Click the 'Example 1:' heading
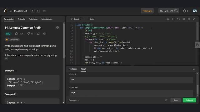This screenshot has width=200, height=112. [x=10, y=71]
